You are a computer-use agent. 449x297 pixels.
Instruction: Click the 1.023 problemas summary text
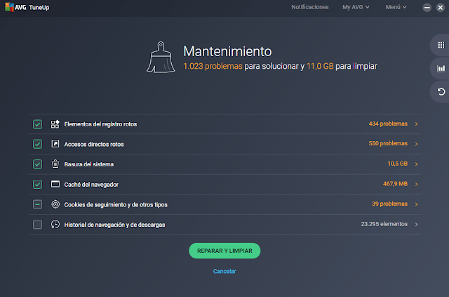tap(213, 66)
